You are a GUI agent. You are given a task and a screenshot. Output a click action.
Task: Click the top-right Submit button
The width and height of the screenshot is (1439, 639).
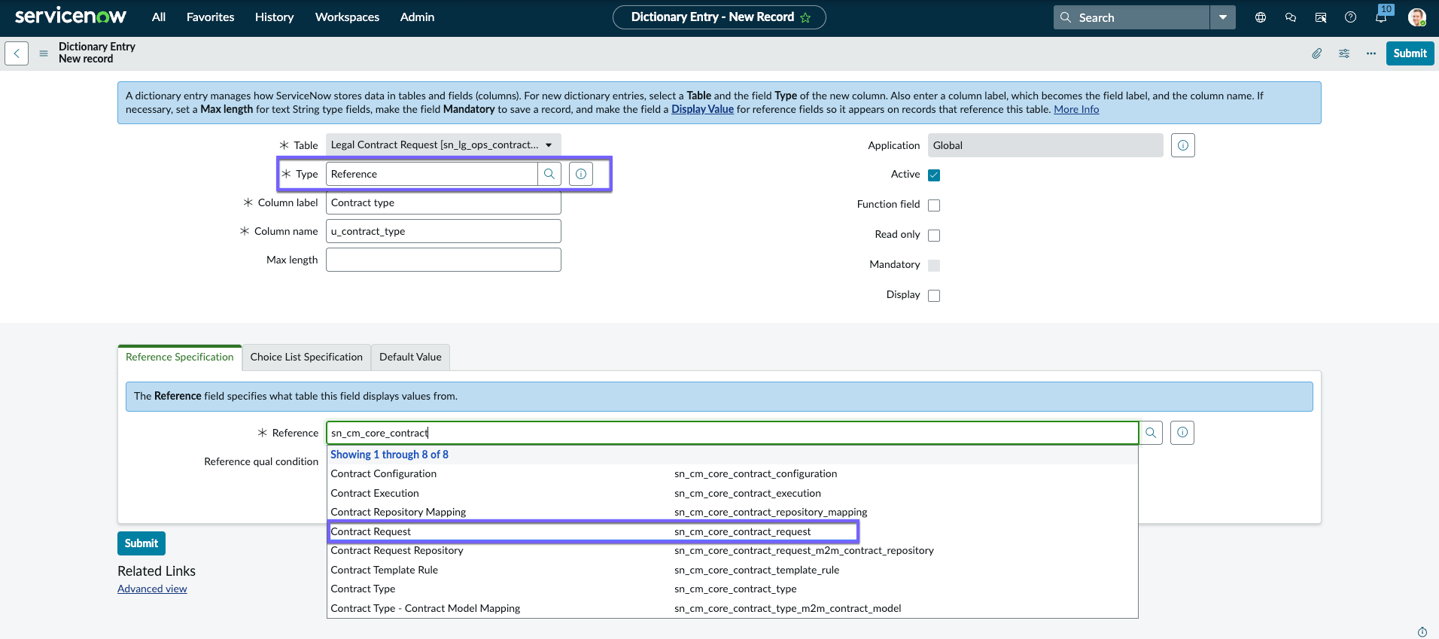point(1410,53)
